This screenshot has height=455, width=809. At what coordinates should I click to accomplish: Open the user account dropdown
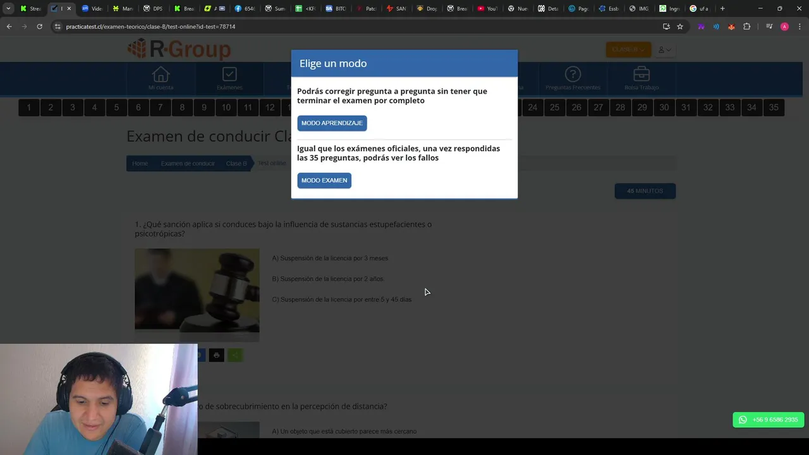tap(665, 49)
